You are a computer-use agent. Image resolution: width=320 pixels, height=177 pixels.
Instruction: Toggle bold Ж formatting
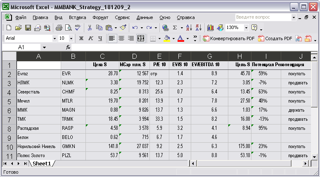[81, 38]
